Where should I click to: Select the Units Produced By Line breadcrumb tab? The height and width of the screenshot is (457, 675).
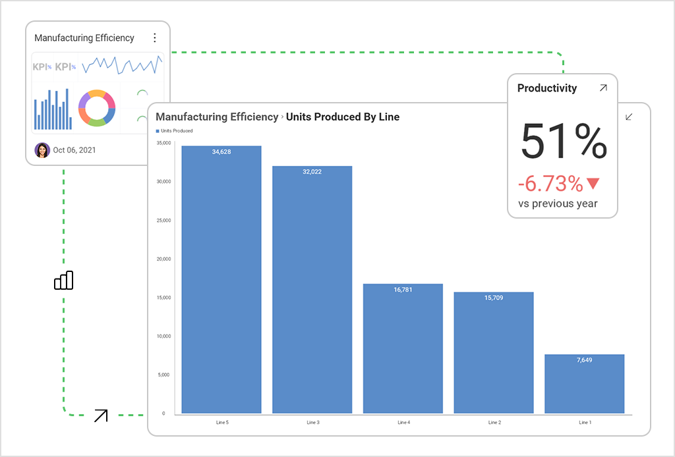point(342,117)
